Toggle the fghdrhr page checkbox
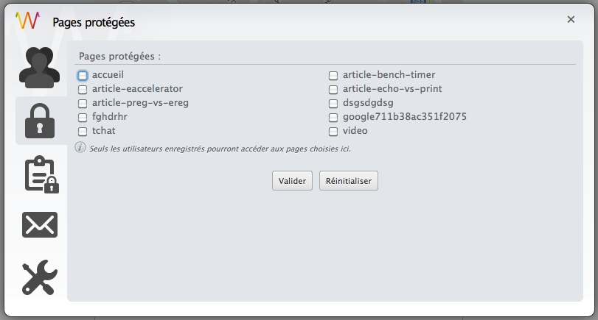Viewport: 598px width, 320px height. [83, 118]
